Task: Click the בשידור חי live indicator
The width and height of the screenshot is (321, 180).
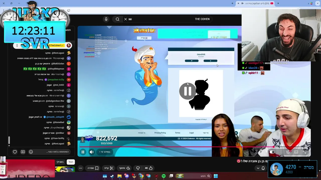Action: point(105,152)
